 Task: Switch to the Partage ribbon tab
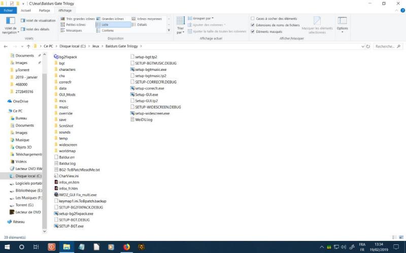pos(44,10)
